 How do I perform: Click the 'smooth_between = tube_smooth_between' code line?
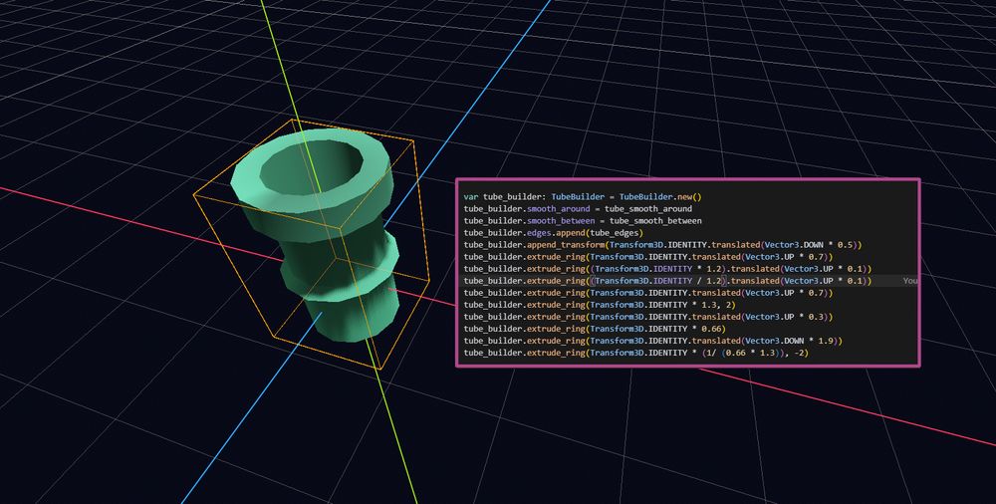tap(583, 221)
